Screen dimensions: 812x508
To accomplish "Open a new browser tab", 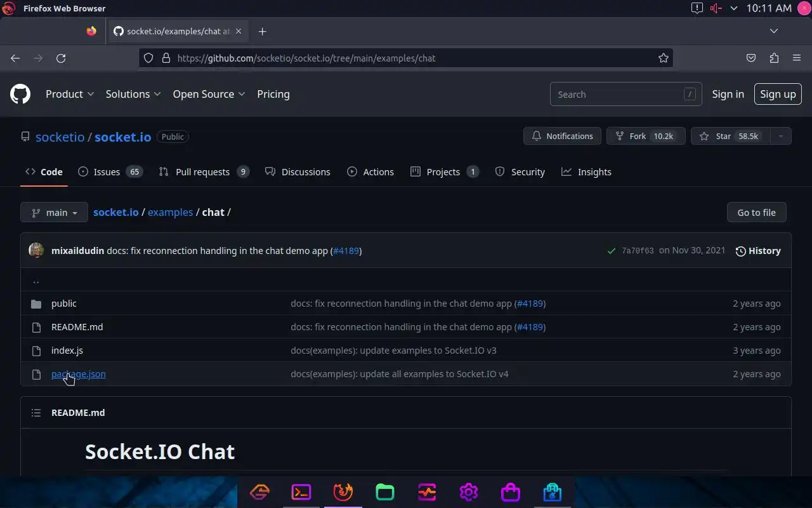I will [262, 31].
